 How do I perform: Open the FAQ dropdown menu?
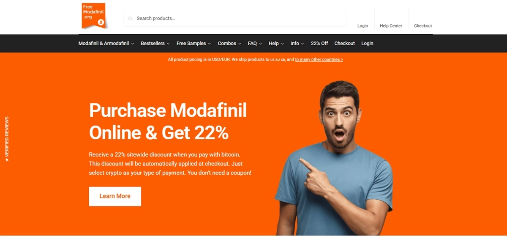(x=255, y=44)
